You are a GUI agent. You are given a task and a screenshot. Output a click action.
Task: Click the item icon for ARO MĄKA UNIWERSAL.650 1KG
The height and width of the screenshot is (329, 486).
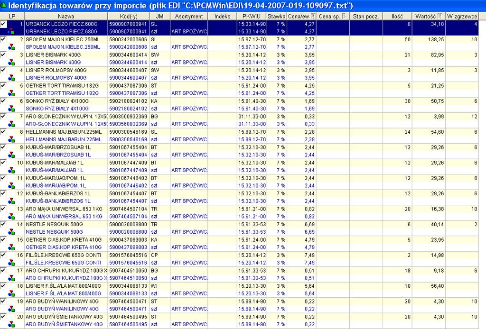pos(11,216)
